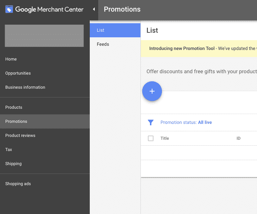Click the blue plus button to add promotion

[152, 91]
